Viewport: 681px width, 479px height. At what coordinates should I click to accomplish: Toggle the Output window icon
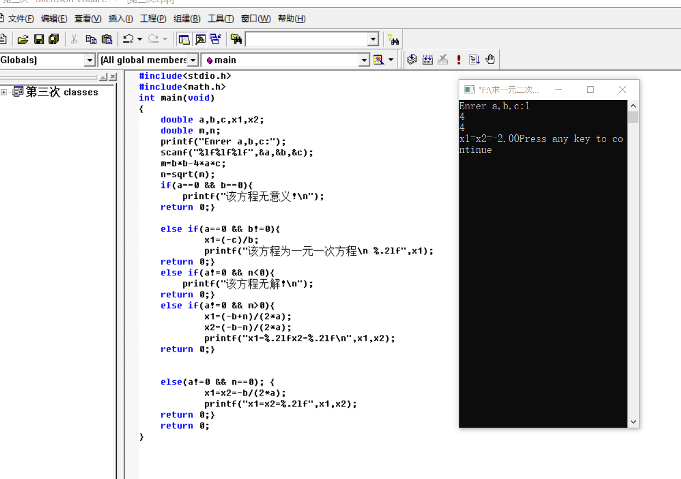200,39
